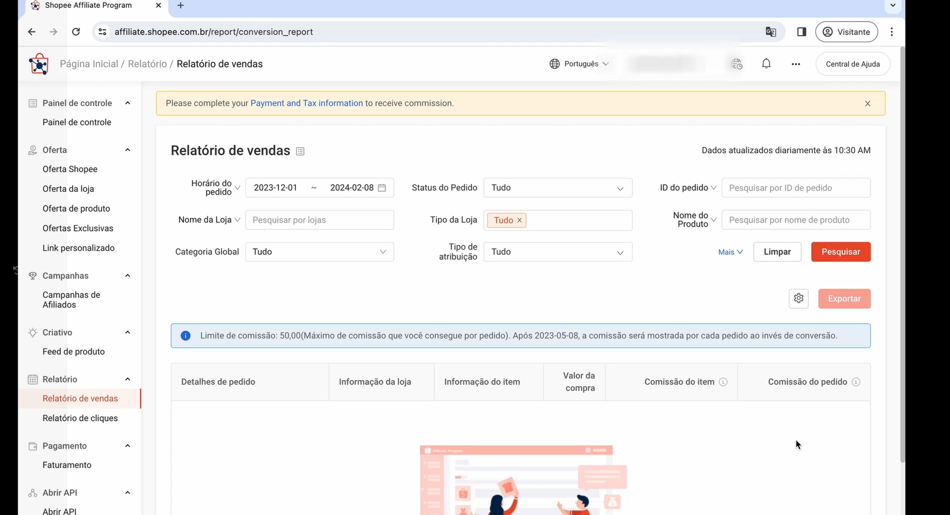Viewport: 950px width, 515px height.
Task: Click the Pesquisar por ID de pedido field
Action: pyautogui.click(x=796, y=188)
